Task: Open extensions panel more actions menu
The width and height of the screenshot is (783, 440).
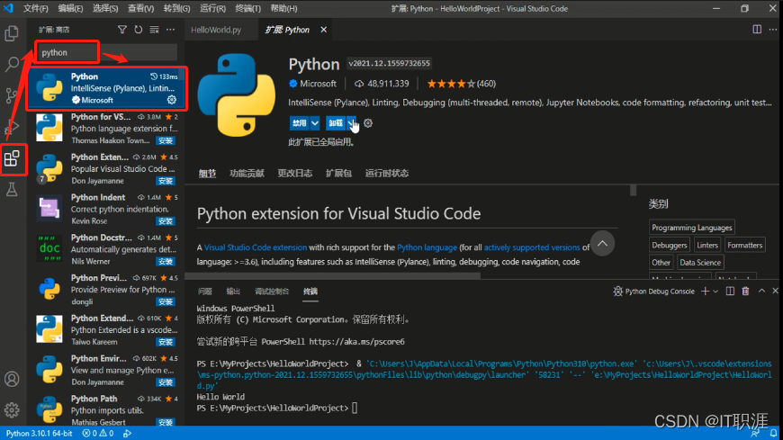Action: 171,30
